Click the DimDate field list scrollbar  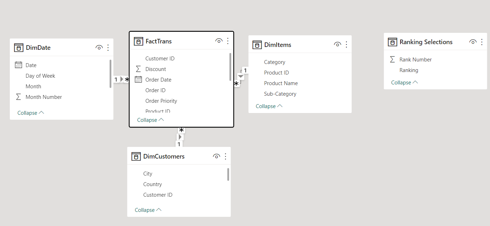click(111, 73)
